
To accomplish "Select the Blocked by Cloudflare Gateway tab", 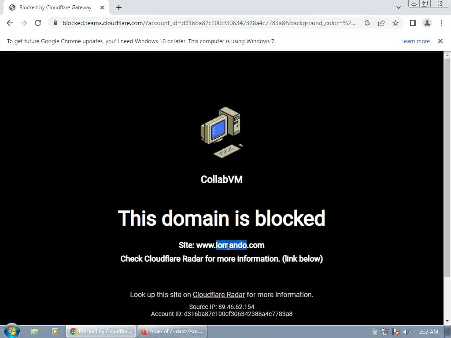I will (x=56, y=7).
